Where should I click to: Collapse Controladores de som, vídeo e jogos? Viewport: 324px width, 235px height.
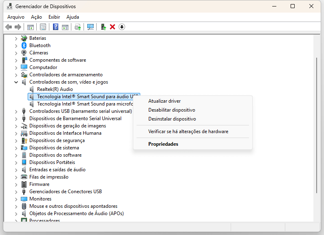point(16,82)
